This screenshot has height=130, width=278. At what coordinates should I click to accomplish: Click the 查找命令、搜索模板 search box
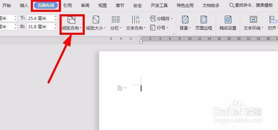(254, 5)
